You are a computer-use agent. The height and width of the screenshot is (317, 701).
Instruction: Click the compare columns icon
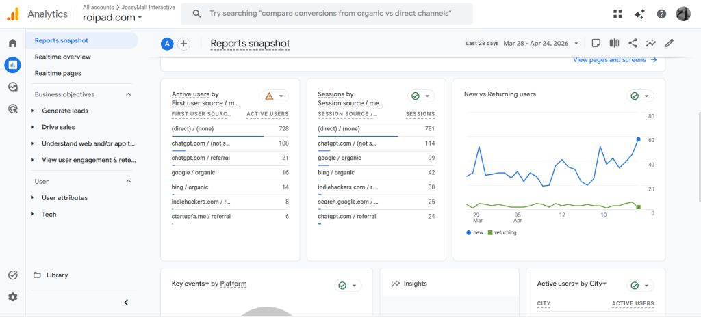coord(614,43)
